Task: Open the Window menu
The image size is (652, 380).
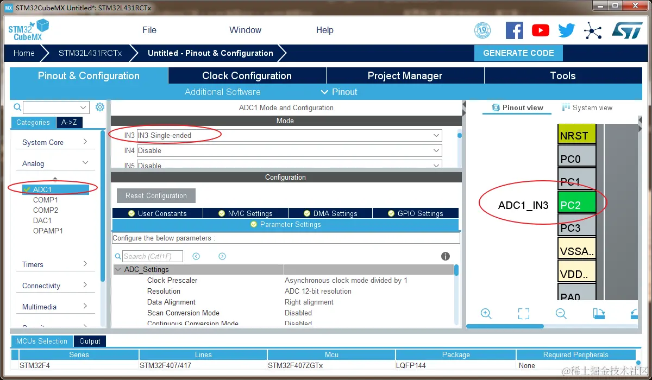Action: click(245, 30)
